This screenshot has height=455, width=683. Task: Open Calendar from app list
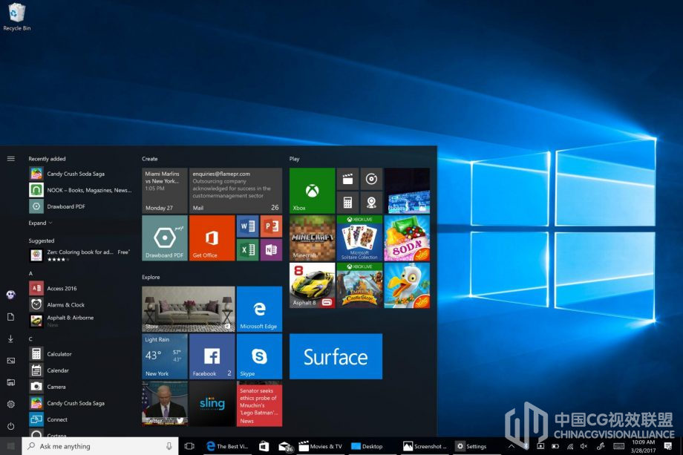tap(81, 370)
